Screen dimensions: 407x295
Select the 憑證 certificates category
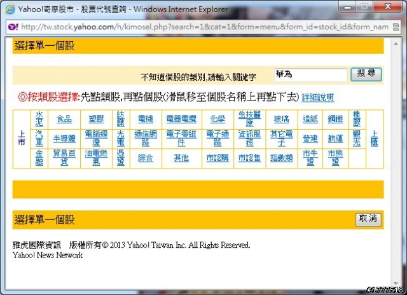(x=121, y=158)
